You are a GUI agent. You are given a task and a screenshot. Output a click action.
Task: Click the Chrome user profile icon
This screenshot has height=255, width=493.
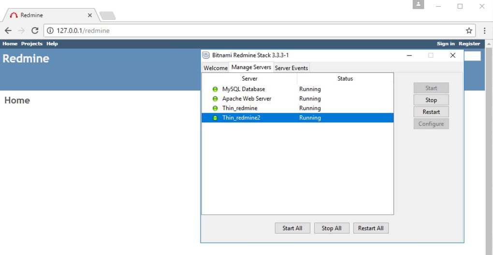[418, 4]
